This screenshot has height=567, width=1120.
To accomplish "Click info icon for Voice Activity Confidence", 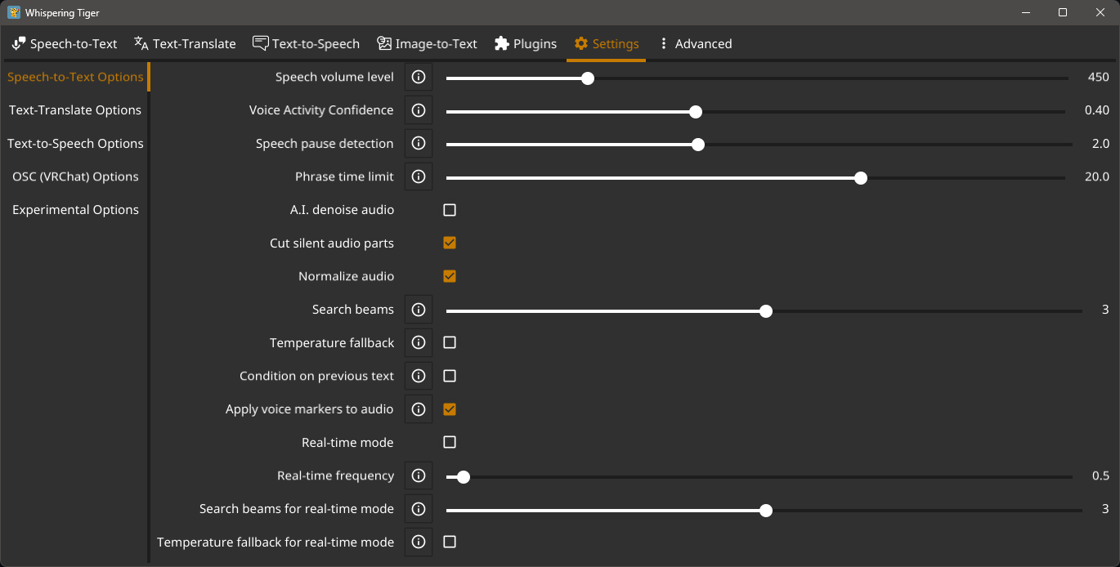I will [419, 110].
